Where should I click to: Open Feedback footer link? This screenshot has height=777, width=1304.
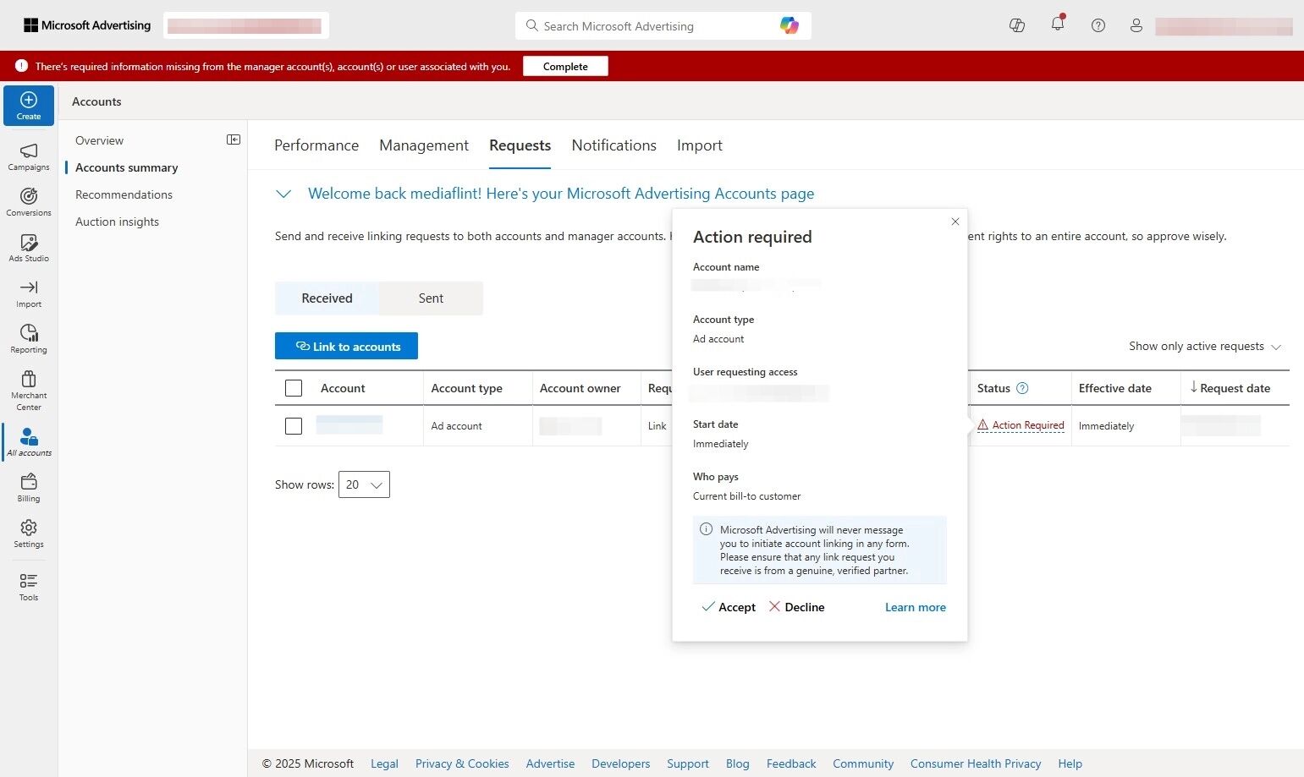coord(791,763)
